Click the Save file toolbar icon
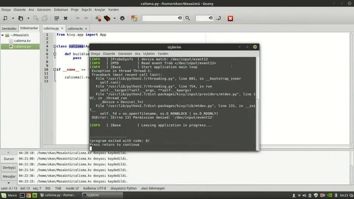The height and width of the screenshot is (199, 354). [35, 18]
